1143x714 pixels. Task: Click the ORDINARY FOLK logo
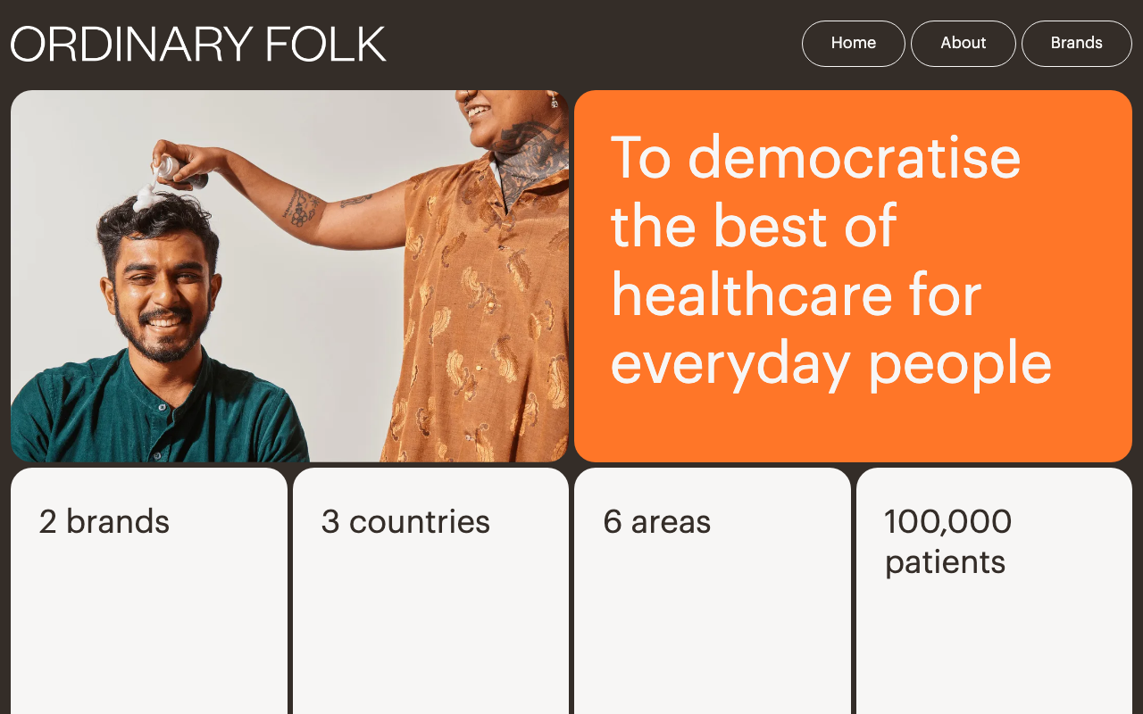[x=197, y=43]
